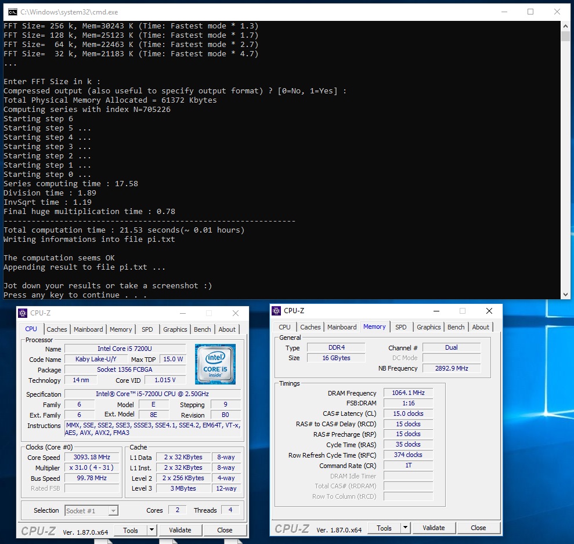Click CAS# Latency value 15.0 clocks

pyautogui.click(x=408, y=414)
